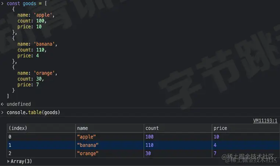Click the (index) column header
280x166 pixels.
coord(18,128)
